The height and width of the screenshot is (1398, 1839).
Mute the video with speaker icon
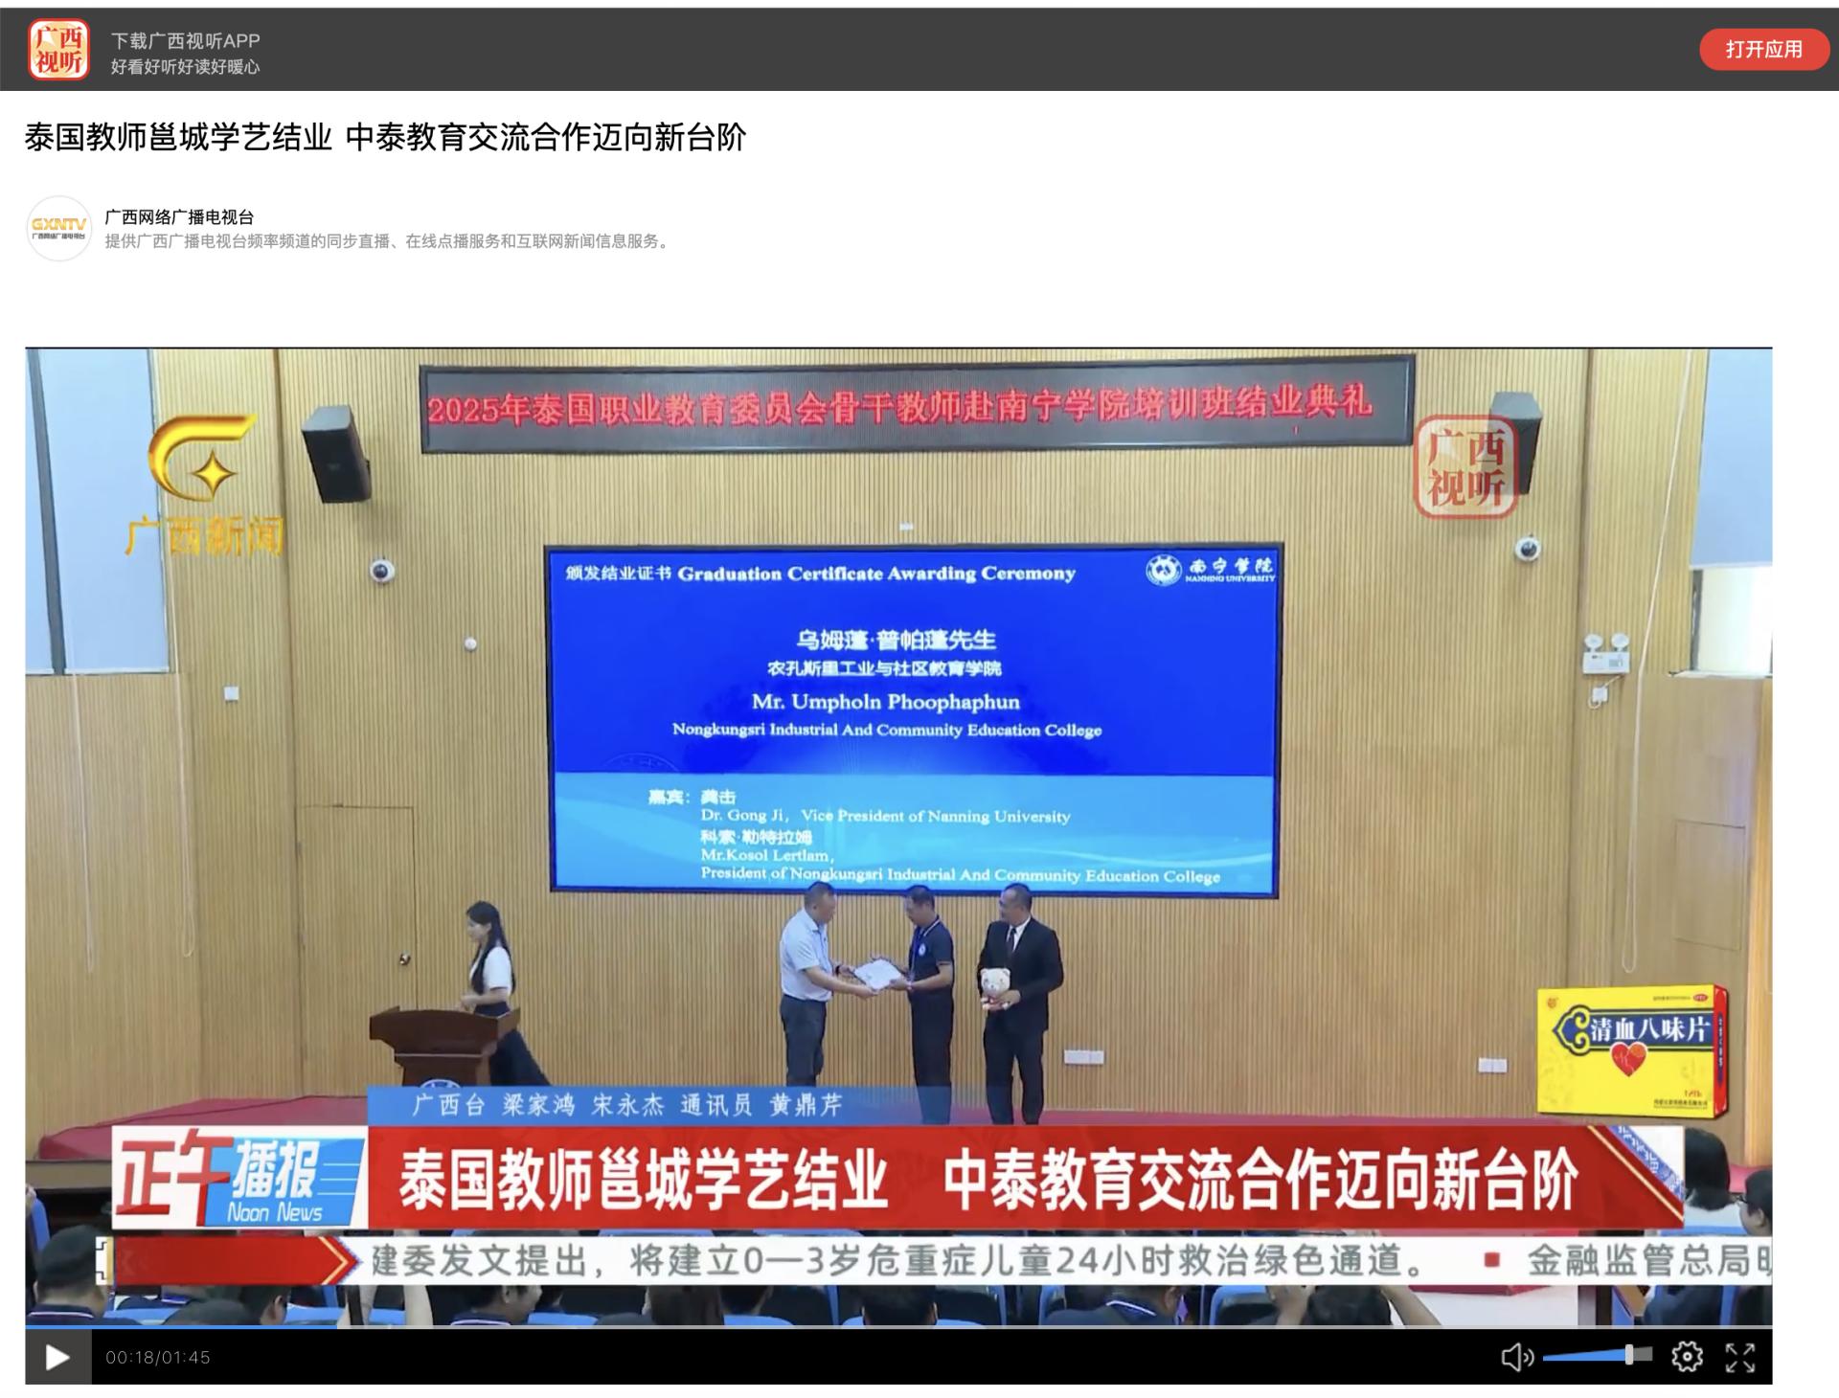tap(1516, 1357)
